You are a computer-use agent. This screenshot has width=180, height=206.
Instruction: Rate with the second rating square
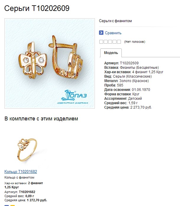(x=106, y=42)
